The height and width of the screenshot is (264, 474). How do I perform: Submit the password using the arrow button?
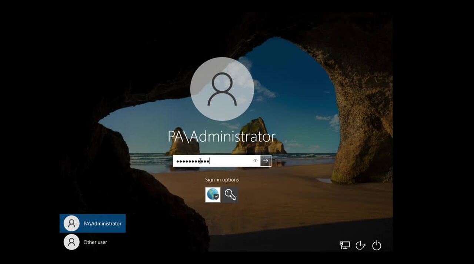click(266, 161)
